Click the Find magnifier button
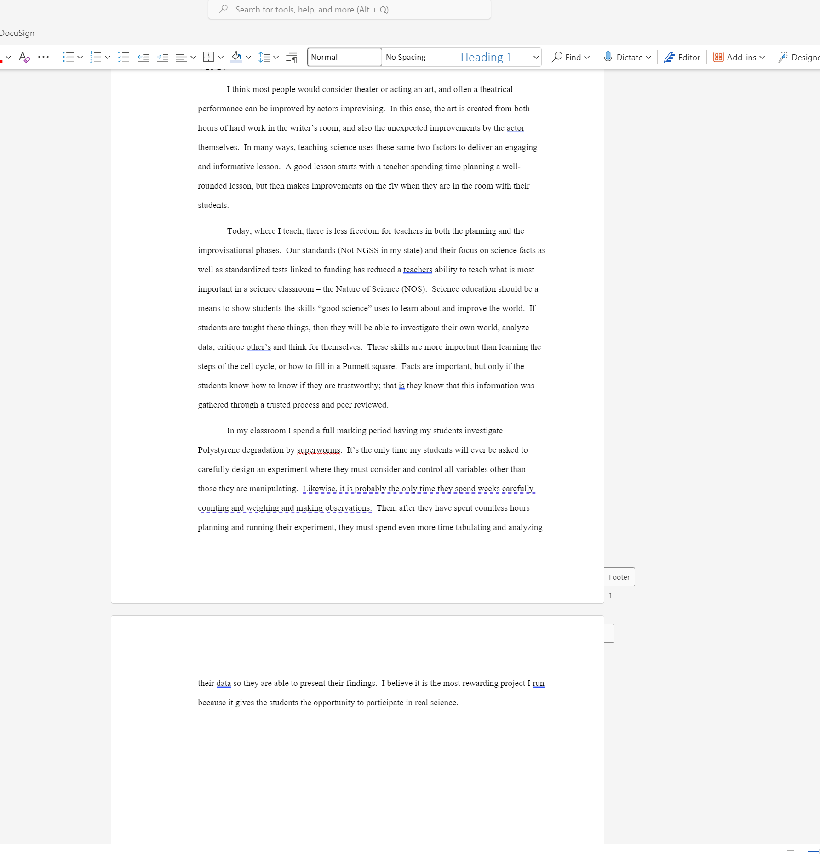This screenshot has width=820, height=858. [566, 57]
